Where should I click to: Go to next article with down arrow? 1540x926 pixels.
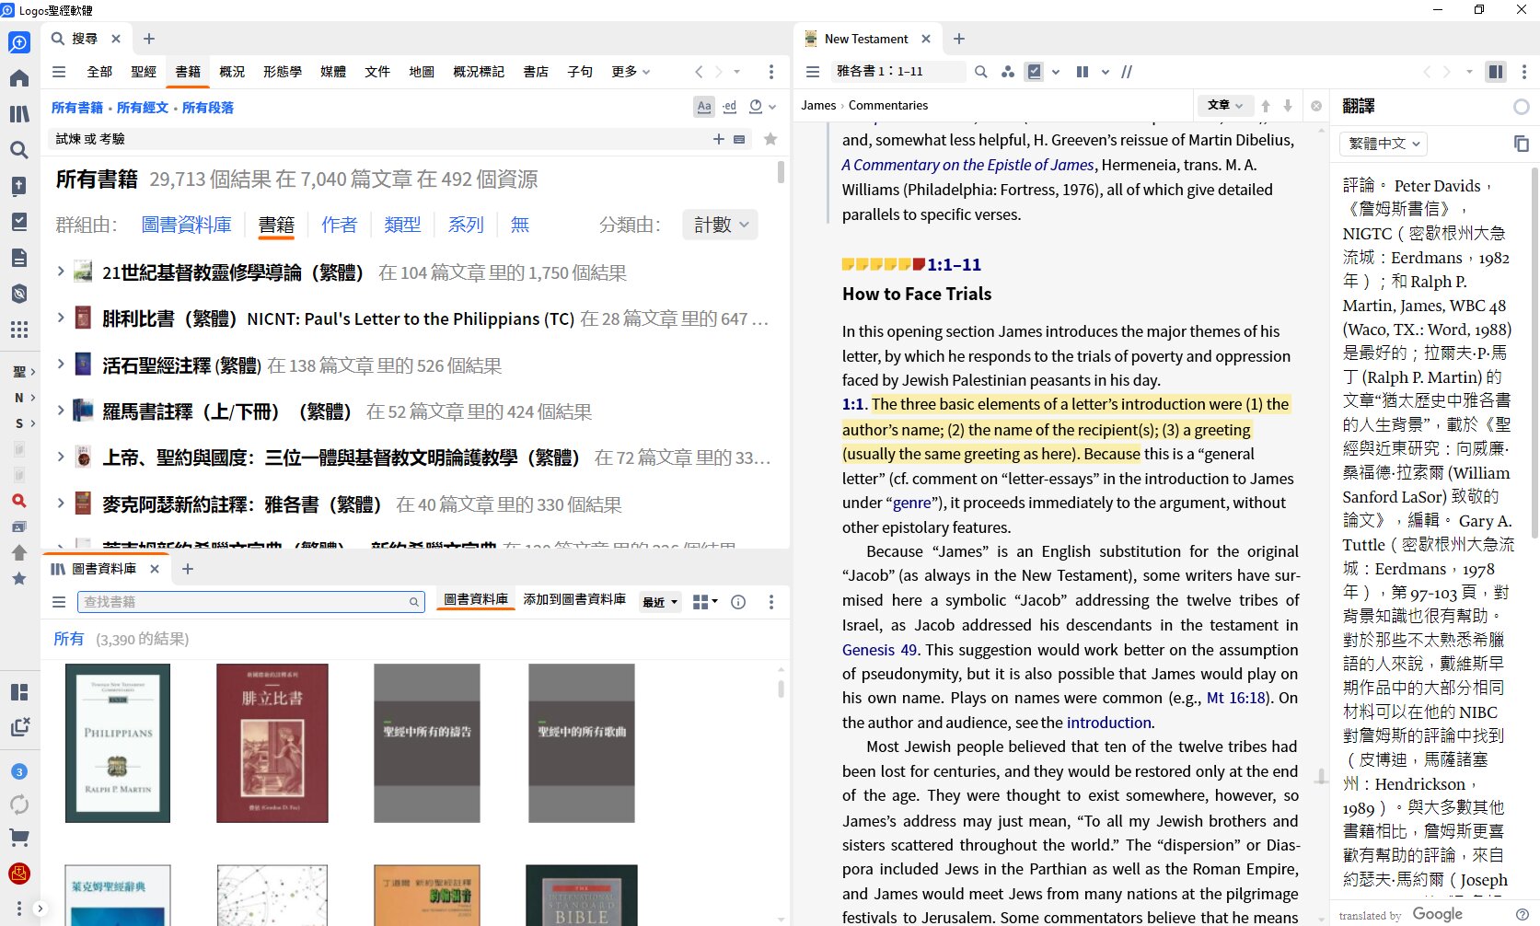click(x=1288, y=106)
